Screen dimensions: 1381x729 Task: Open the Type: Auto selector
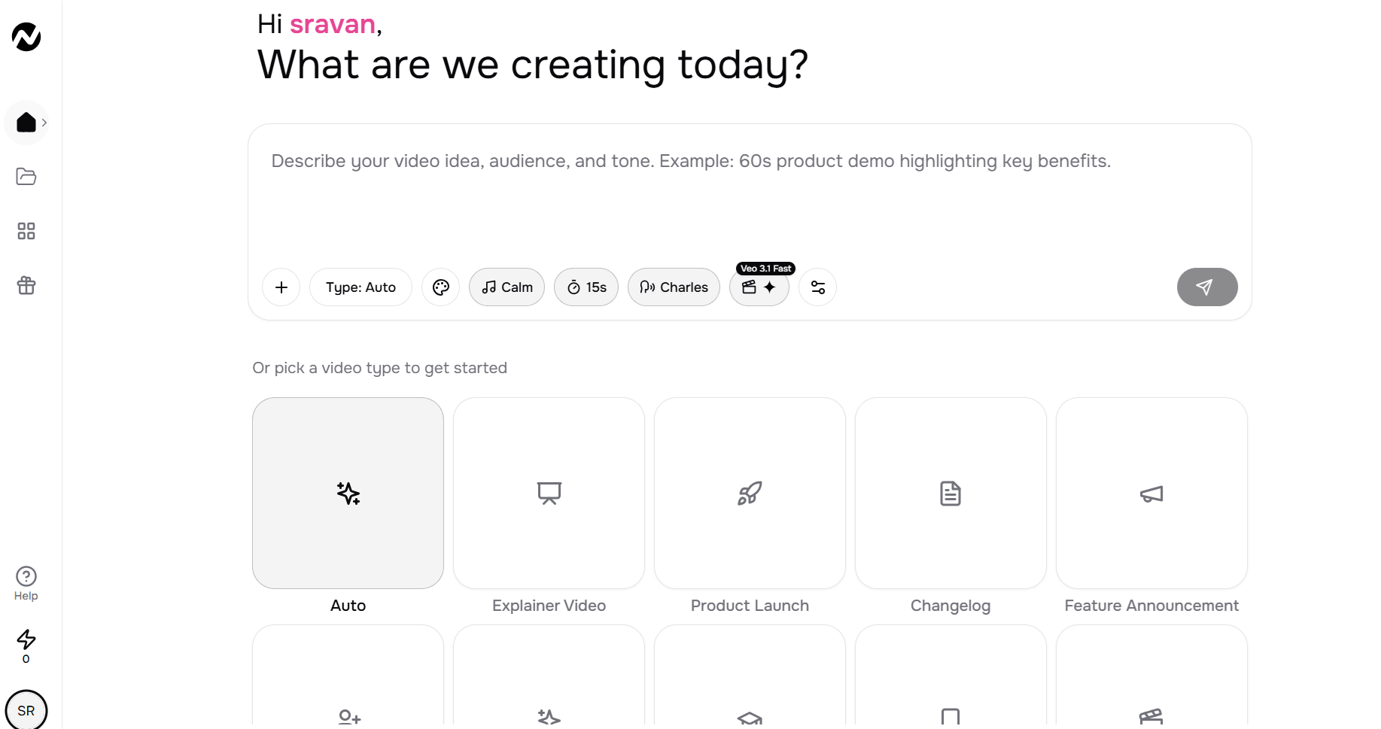pos(360,287)
